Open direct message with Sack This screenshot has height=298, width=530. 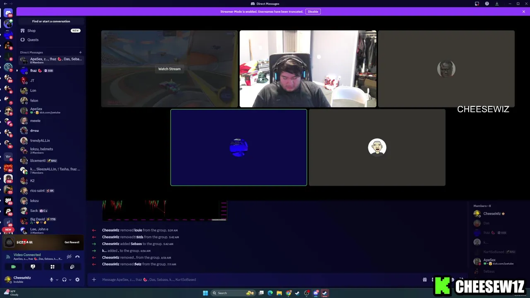(x=51, y=211)
